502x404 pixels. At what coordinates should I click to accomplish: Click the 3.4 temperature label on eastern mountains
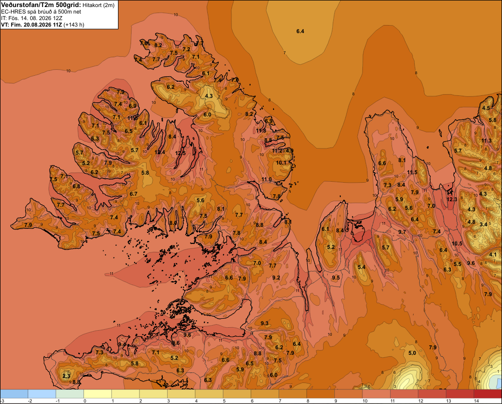pos(483,224)
